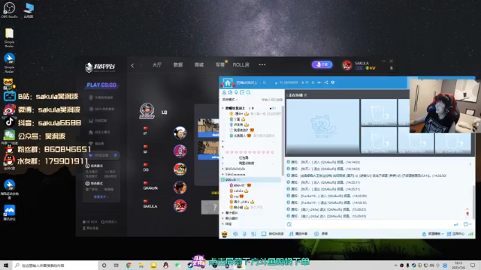Click the notification center icon in taskbar
The image size is (481, 270).
(473, 265)
